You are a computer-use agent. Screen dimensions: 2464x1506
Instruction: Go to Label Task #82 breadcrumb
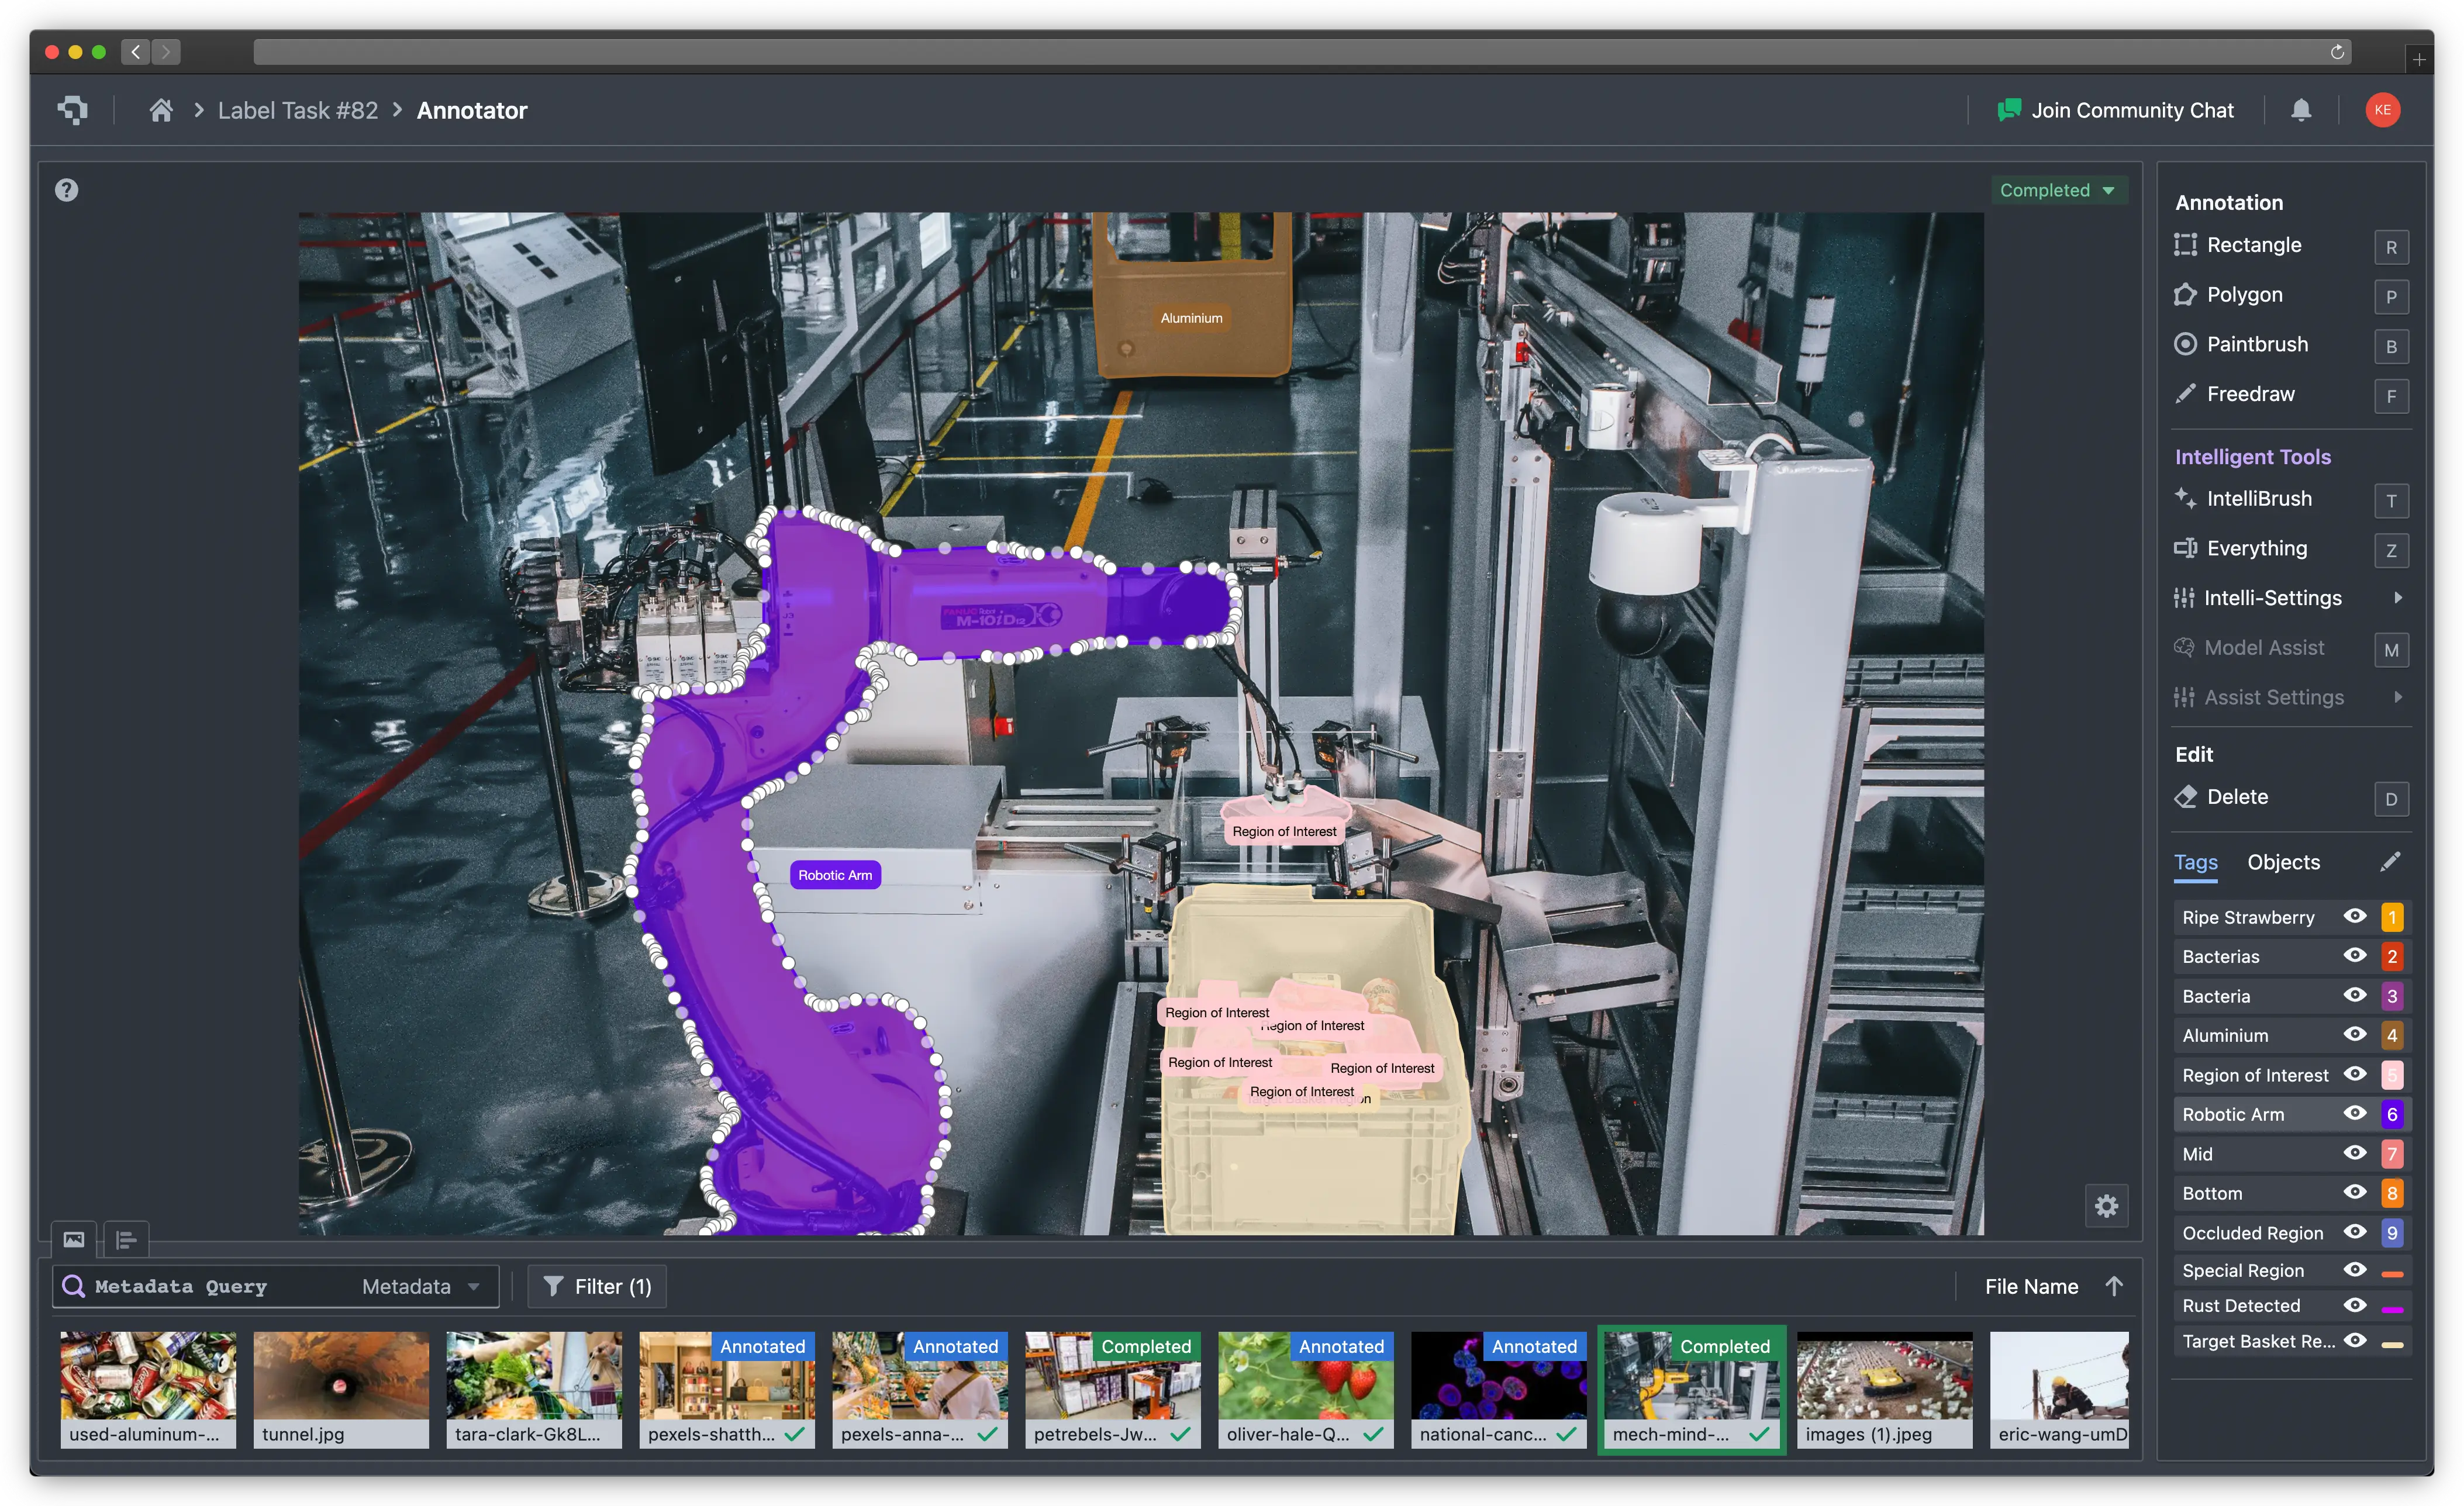[298, 110]
